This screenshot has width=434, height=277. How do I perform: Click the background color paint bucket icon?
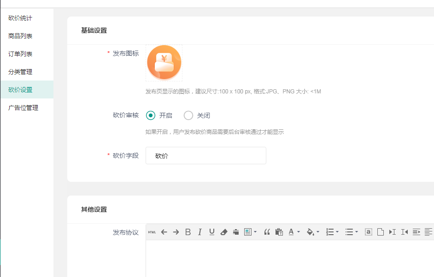click(310, 232)
